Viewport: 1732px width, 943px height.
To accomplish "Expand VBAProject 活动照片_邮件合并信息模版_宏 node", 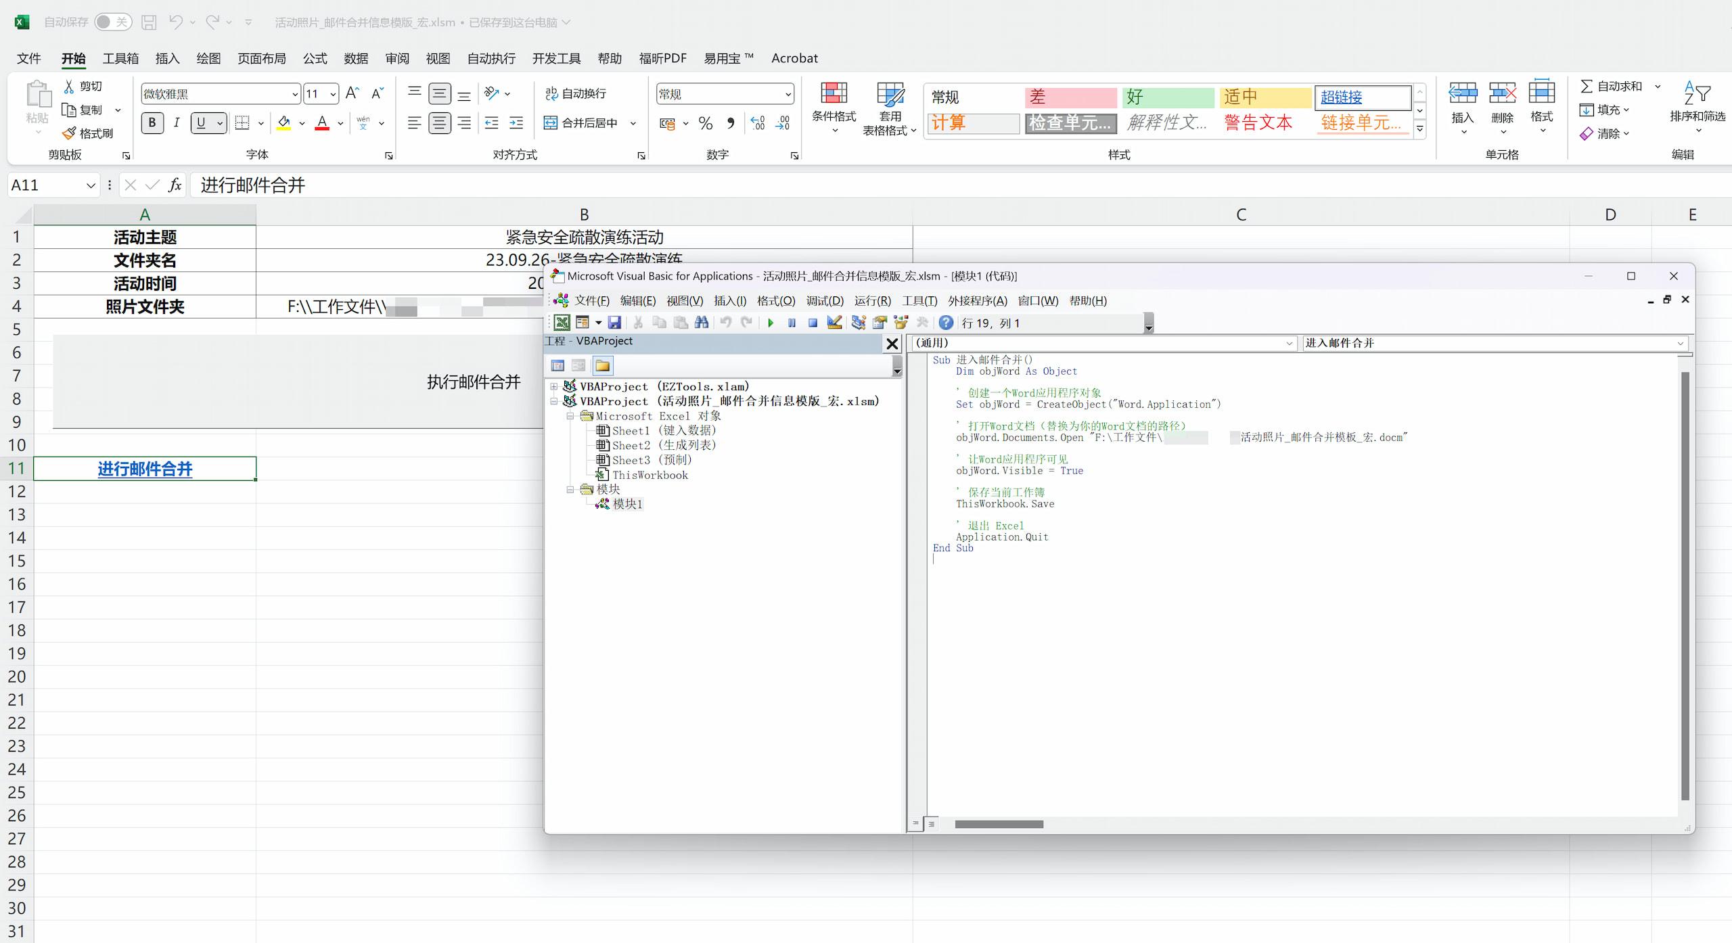I will 560,400.
